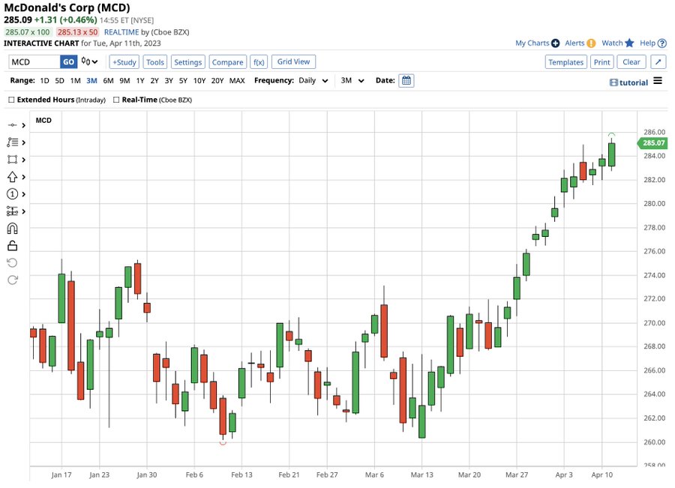Click the 276.00 price axis label
Screen dimensions: 675x488
point(654,251)
